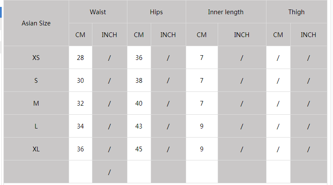Click the M size row label
333x185 pixels.
tap(36, 103)
